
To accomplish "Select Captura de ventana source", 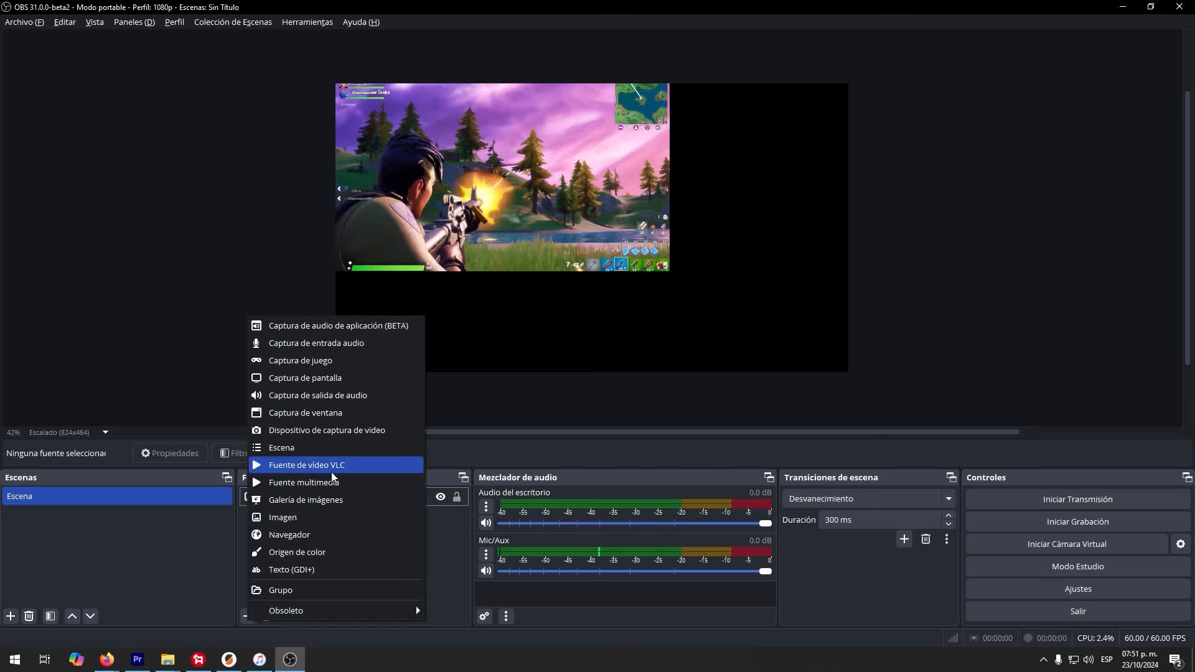I will 336,413.
